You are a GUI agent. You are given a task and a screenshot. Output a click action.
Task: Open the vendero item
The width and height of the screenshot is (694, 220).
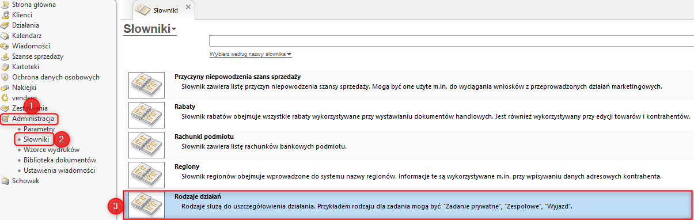pyautogui.click(x=25, y=97)
